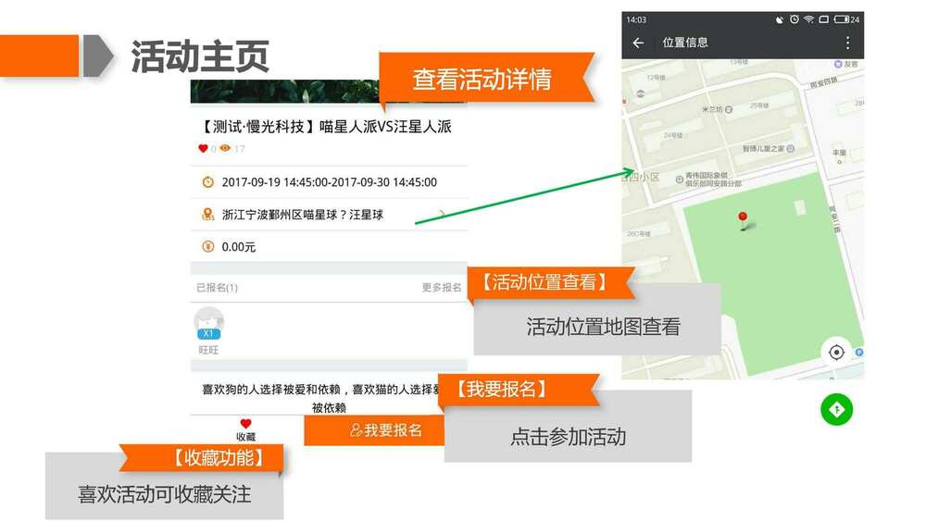The width and height of the screenshot is (926, 521).
Task: Expand the address row chevron
Action: [442, 214]
